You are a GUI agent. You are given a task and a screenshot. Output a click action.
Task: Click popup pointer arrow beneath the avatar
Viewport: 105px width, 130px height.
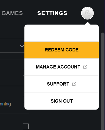click(88, 23)
